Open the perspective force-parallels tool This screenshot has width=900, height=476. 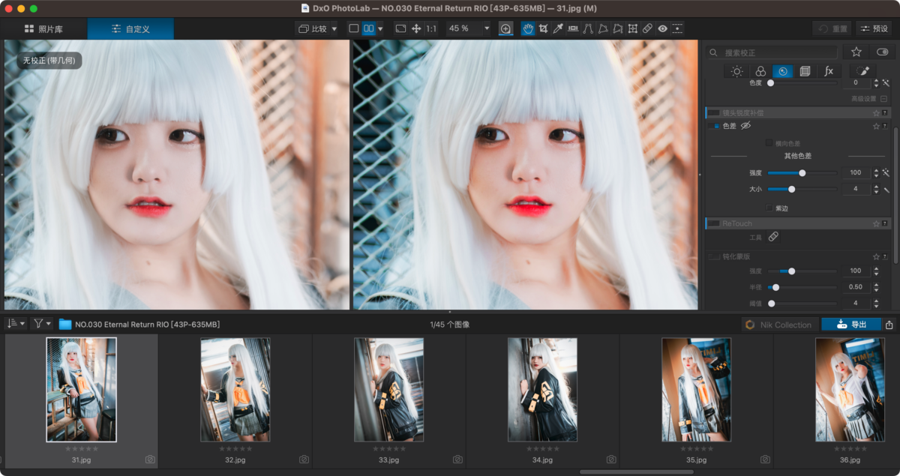pos(588,28)
